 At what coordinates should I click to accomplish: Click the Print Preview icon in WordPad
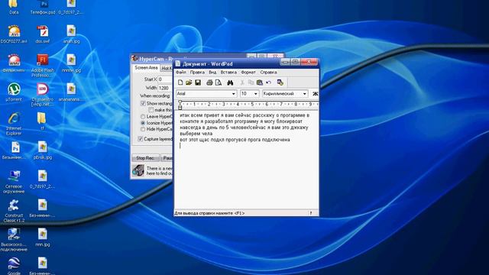pyautogui.click(x=219, y=82)
